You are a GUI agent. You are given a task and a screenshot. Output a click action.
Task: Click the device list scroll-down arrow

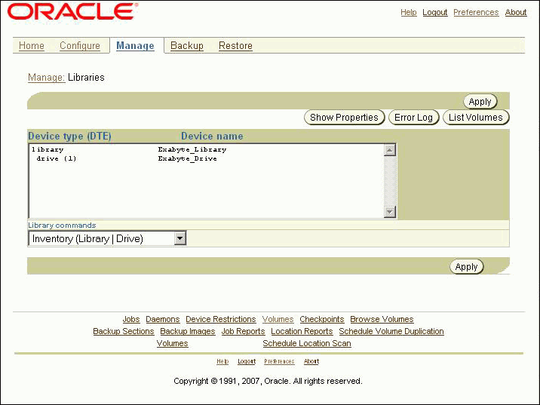(x=389, y=211)
